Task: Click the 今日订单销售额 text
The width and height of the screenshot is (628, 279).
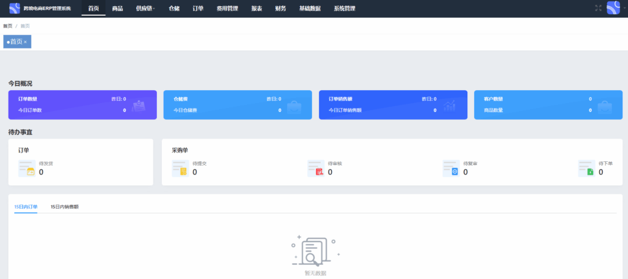Action: [x=345, y=110]
